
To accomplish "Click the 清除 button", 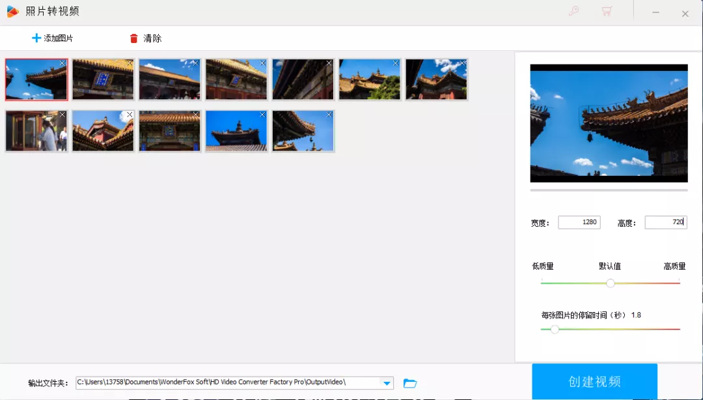I will coord(152,38).
